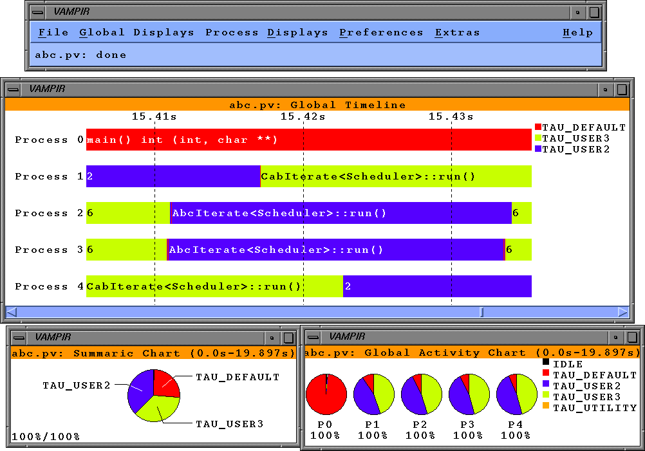Select Process 0 main() red bar
The image size is (645, 451).
coord(308,140)
